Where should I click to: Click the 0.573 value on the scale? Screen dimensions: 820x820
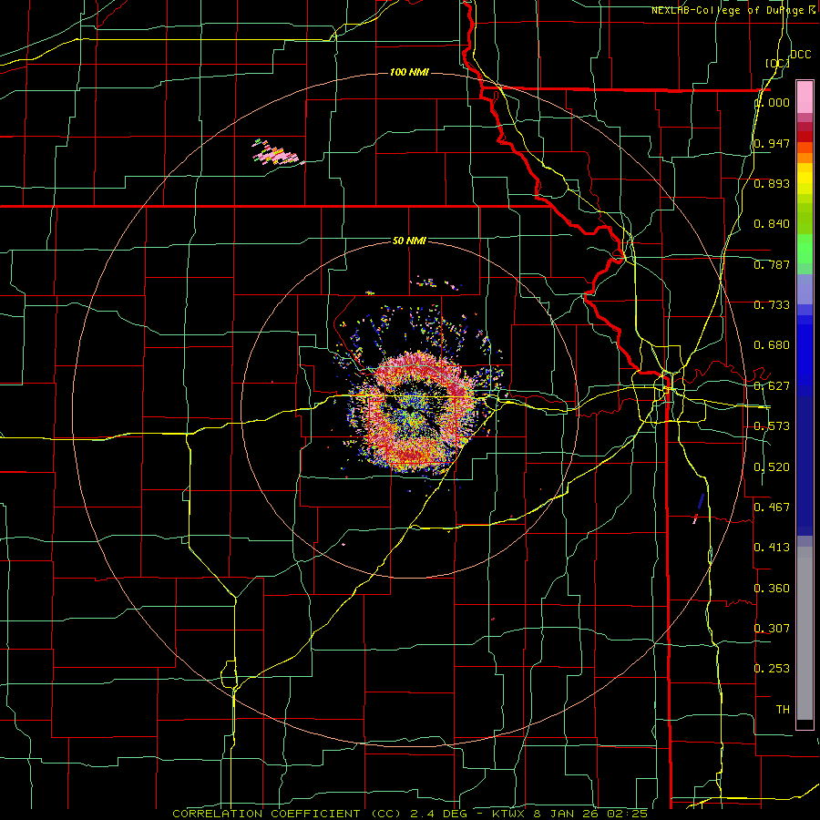click(x=772, y=426)
